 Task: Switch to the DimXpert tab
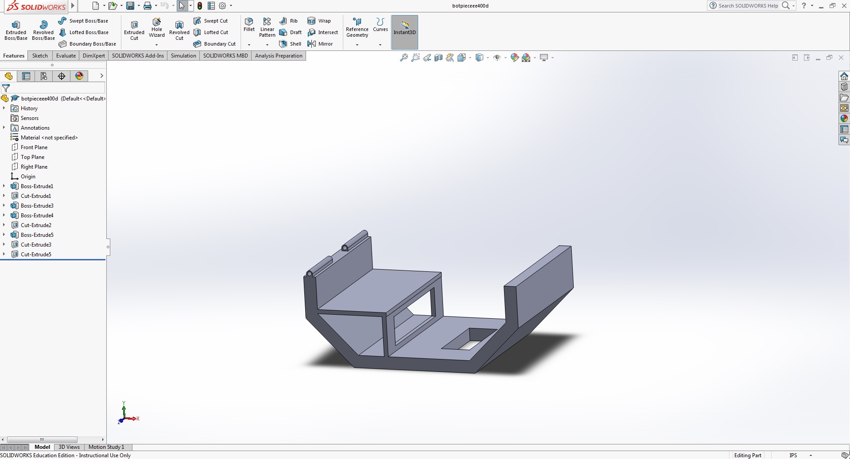[x=94, y=56]
